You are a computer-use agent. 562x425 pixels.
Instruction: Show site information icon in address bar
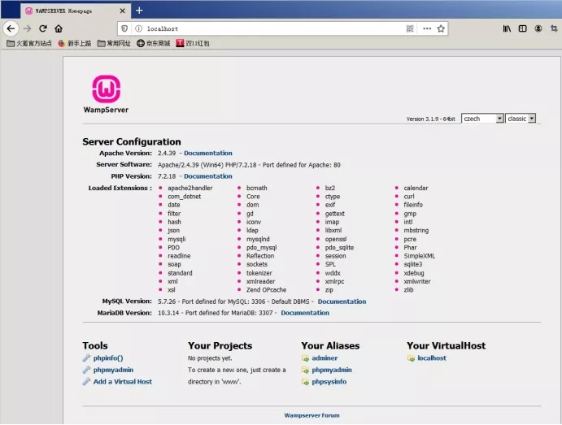tap(139, 28)
